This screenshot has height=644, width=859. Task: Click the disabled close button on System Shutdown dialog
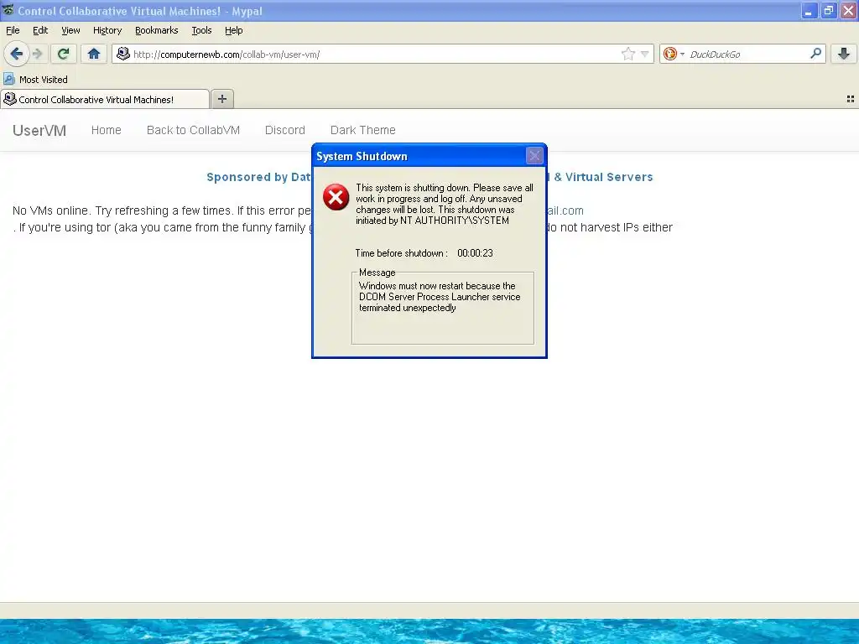coord(534,156)
